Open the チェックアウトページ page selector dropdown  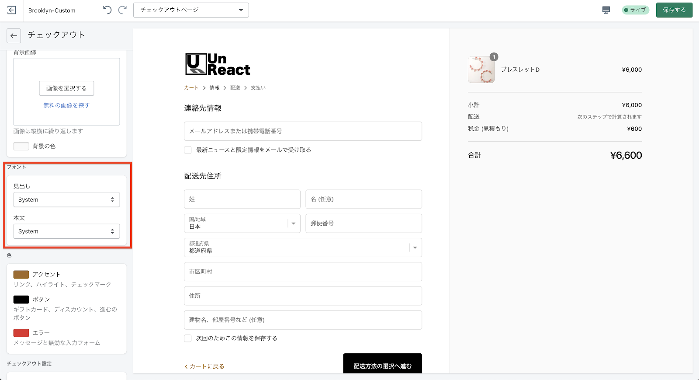coord(191,10)
